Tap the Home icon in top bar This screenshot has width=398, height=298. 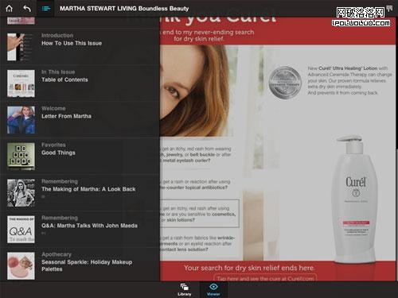(x=9, y=9)
